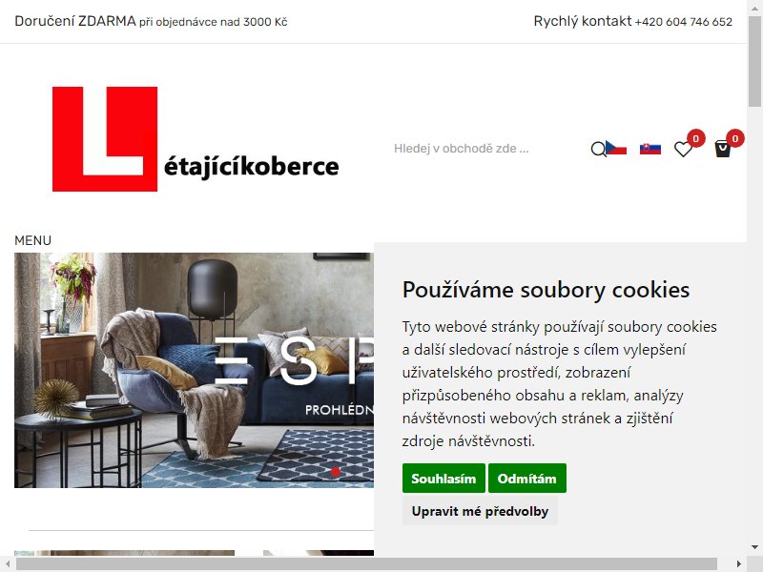763x572 pixels.
Task: Open Upravit mé předvolby cookie preferences
Action: coord(480,511)
